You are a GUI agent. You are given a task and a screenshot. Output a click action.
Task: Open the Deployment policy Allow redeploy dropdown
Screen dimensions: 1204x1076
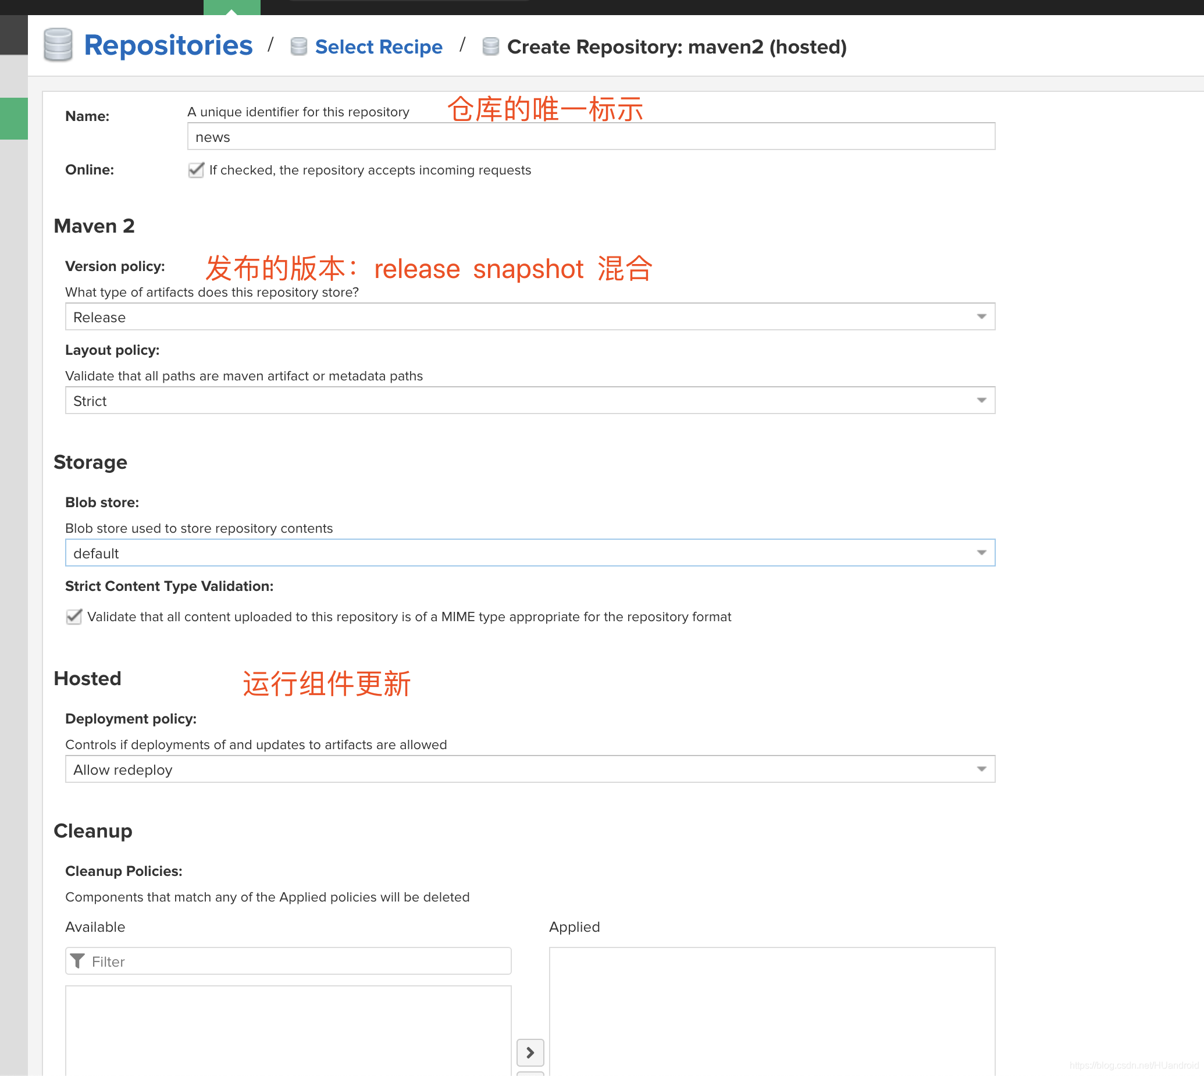tap(530, 769)
